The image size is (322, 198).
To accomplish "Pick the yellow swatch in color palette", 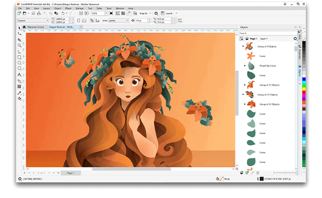I will click(304, 89).
